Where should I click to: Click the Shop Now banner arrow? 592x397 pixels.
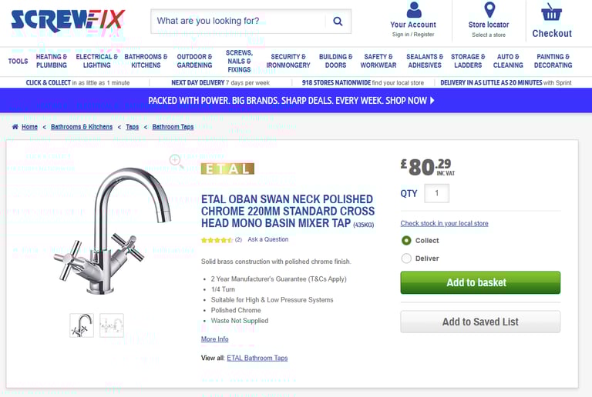(432, 101)
